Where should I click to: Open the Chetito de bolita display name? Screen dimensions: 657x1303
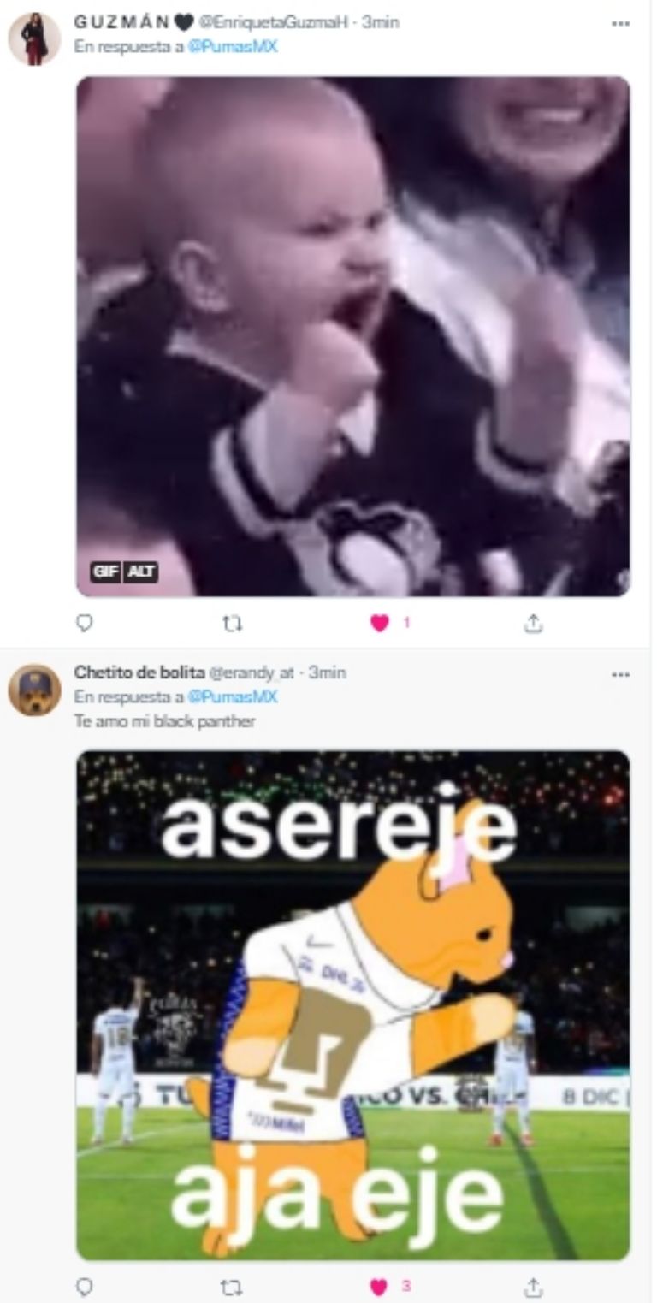[x=140, y=672]
